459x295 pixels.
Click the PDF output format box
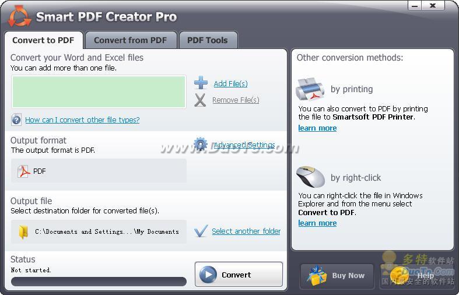point(99,171)
